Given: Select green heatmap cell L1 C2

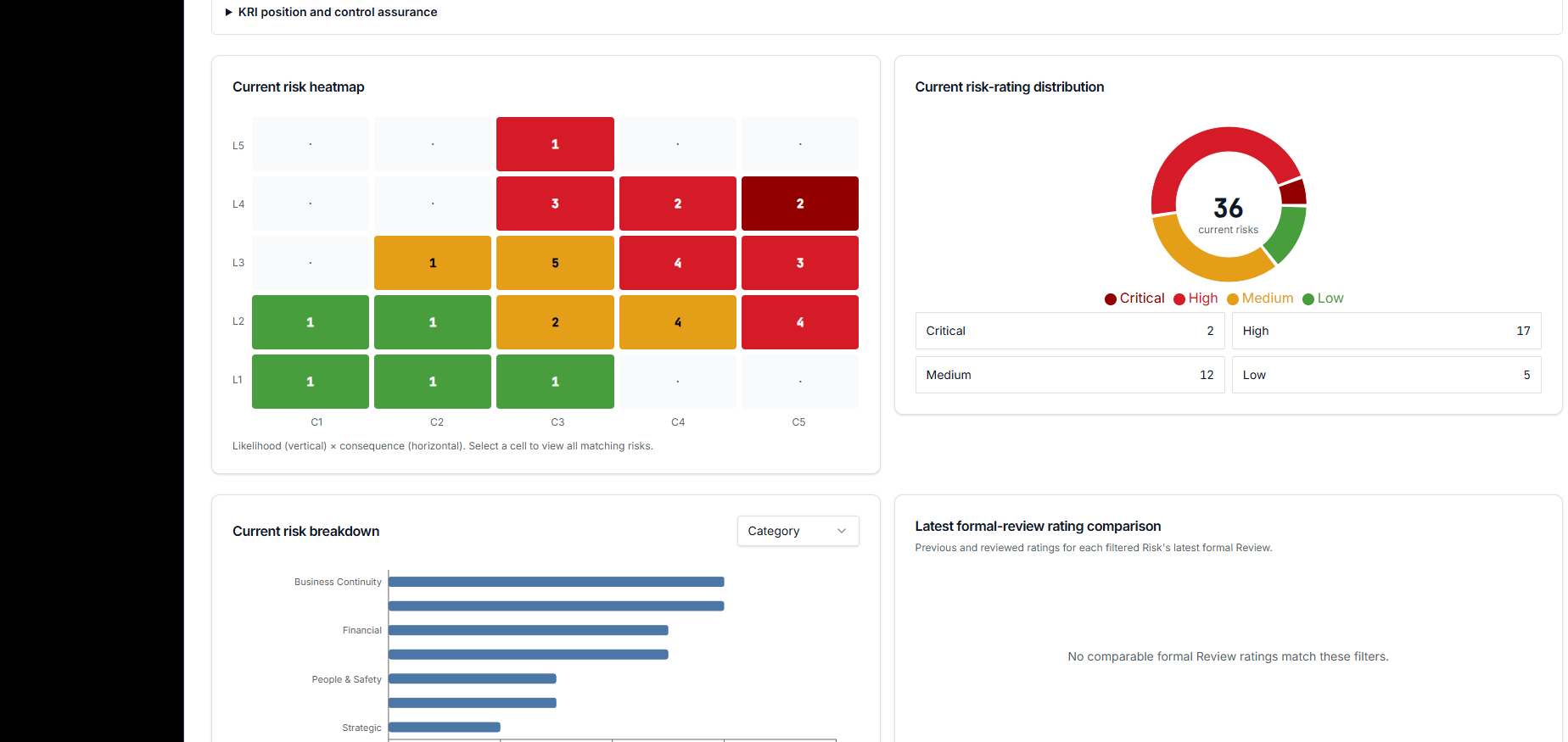Looking at the screenshot, I should pyautogui.click(x=433, y=382).
